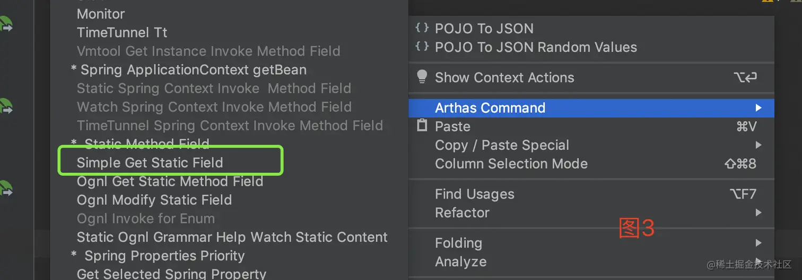Click the POJO To JSON braces icon
Image resolution: width=802 pixels, height=280 pixels.
[x=422, y=28]
